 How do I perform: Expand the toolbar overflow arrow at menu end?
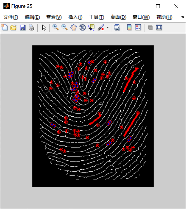(182, 17)
